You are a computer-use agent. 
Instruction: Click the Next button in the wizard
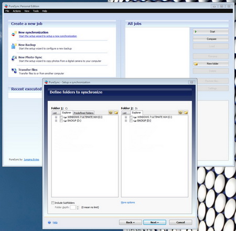(155, 222)
